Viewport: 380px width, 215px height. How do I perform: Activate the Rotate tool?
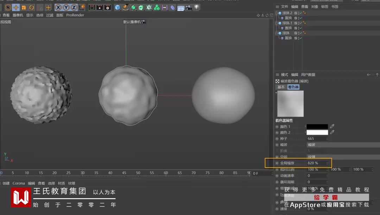tap(32, 7)
